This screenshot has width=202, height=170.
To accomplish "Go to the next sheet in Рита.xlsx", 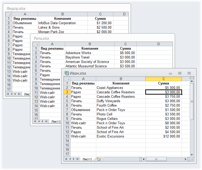I will [42, 121].
